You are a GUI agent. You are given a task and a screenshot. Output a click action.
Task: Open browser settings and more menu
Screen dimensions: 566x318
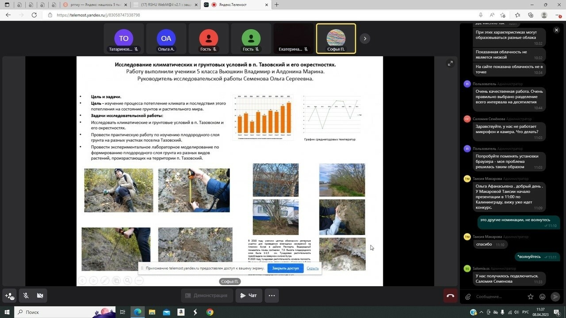[x=558, y=15]
